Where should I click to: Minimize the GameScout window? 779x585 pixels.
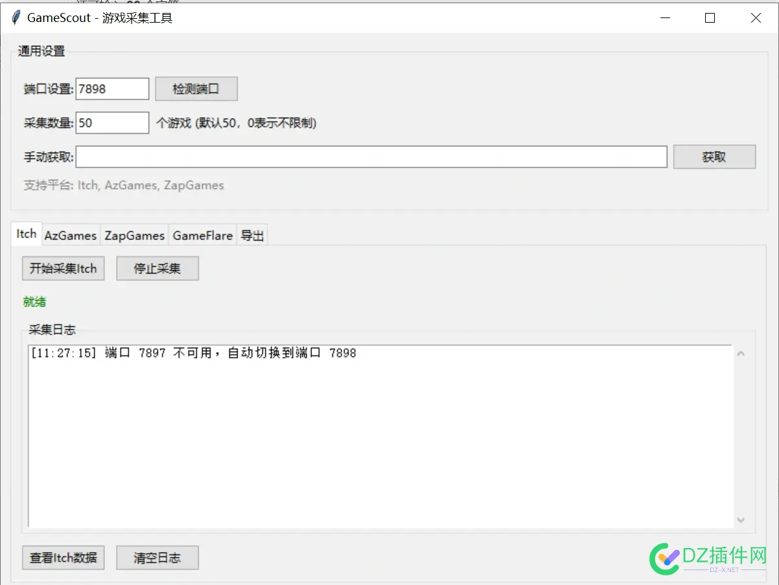(x=665, y=18)
